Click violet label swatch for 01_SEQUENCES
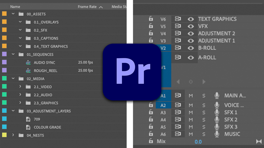 pyautogui.click(x=4, y=54)
